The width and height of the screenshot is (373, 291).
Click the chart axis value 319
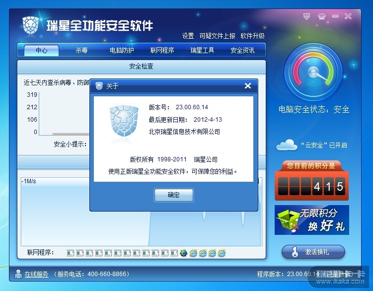pyautogui.click(x=32, y=95)
